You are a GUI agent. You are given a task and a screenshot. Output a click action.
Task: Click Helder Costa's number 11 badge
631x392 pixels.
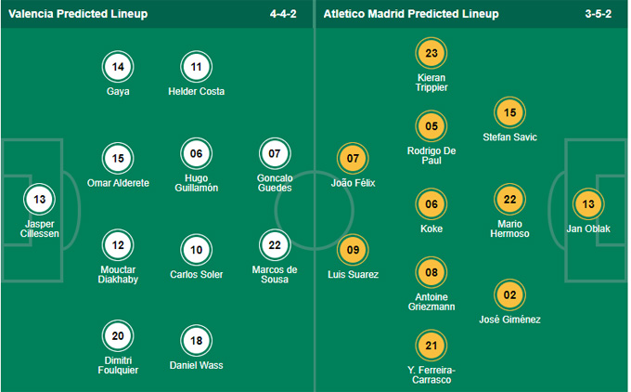click(197, 67)
